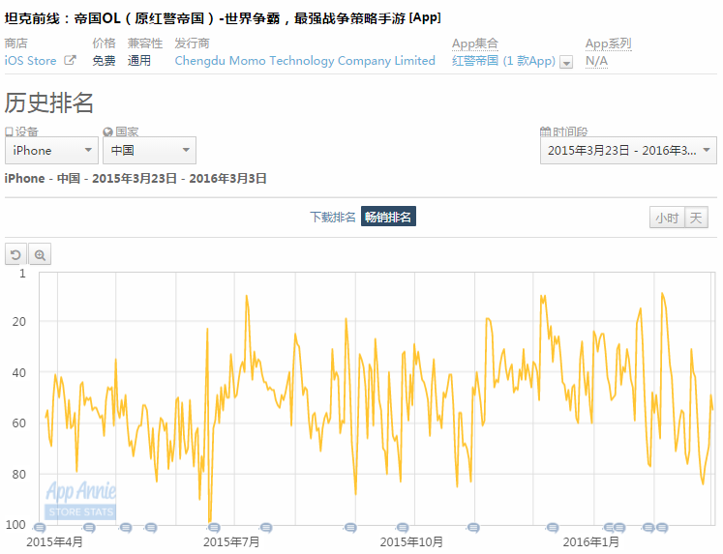Click the 国家 globe icon

[x=107, y=131]
